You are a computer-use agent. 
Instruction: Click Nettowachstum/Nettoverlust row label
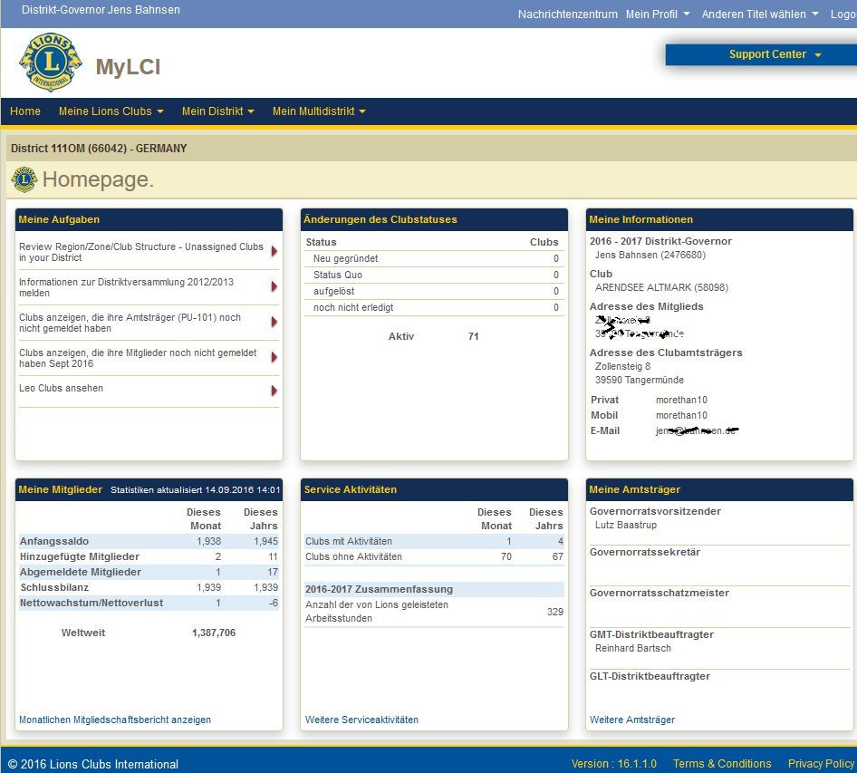coord(91,603)
